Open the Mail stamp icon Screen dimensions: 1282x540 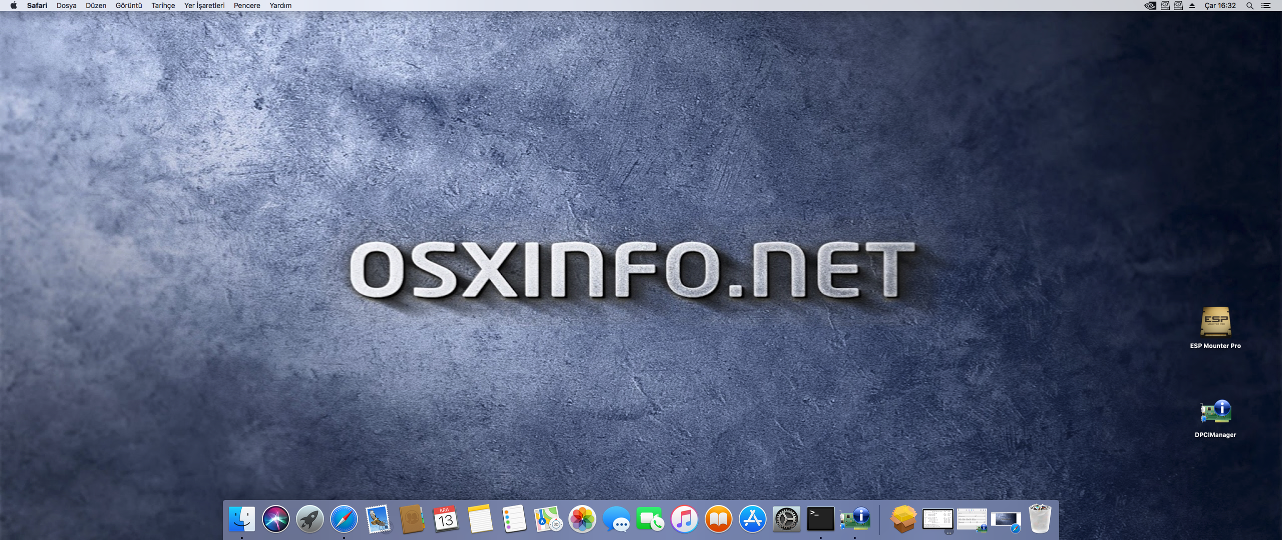pyautogui.click(x=378, y=519)
